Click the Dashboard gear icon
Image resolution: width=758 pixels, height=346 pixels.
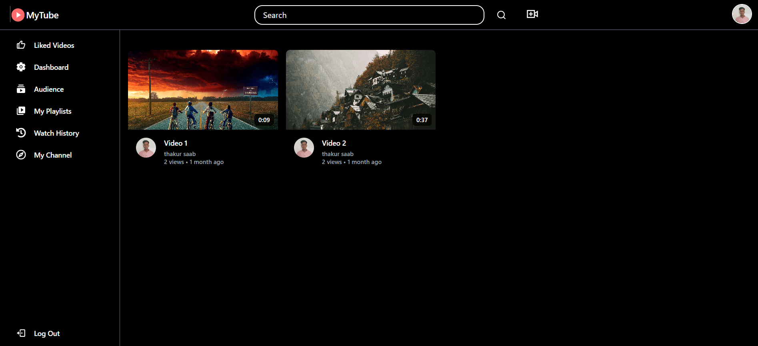pos(21,67)
